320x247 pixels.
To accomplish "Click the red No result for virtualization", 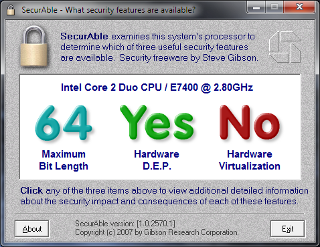I will tap(250, 122).
